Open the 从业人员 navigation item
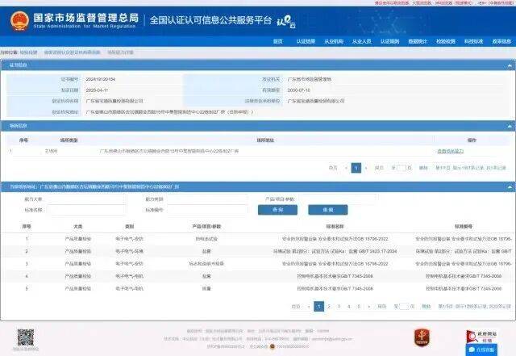 coord(362,41)
